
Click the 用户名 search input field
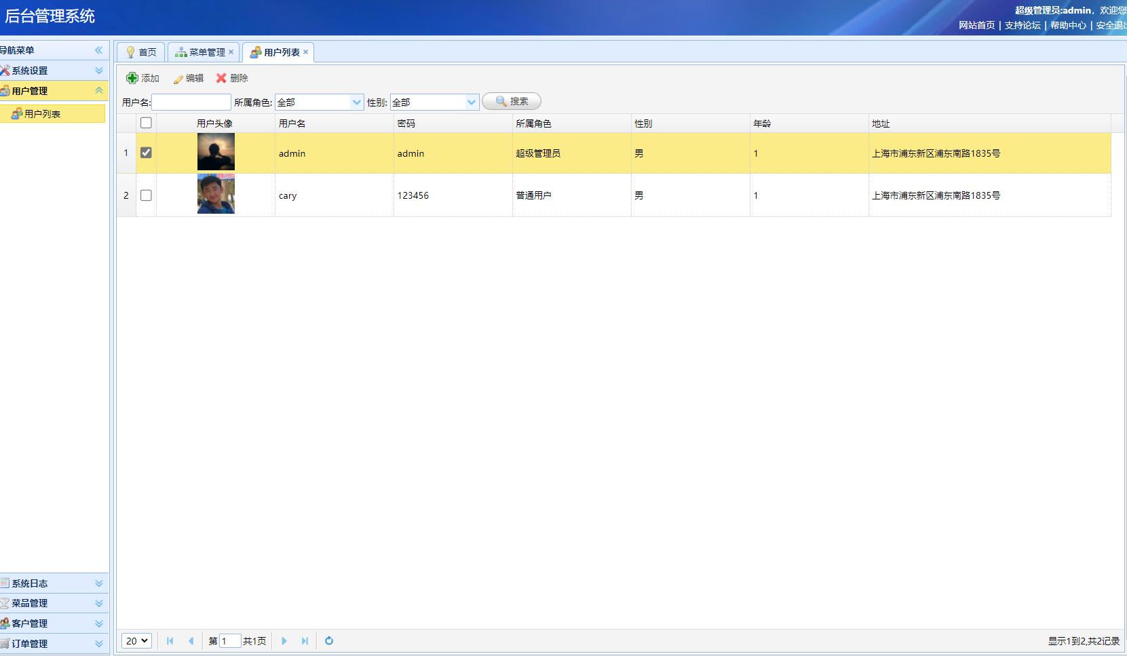click(191, 102)
